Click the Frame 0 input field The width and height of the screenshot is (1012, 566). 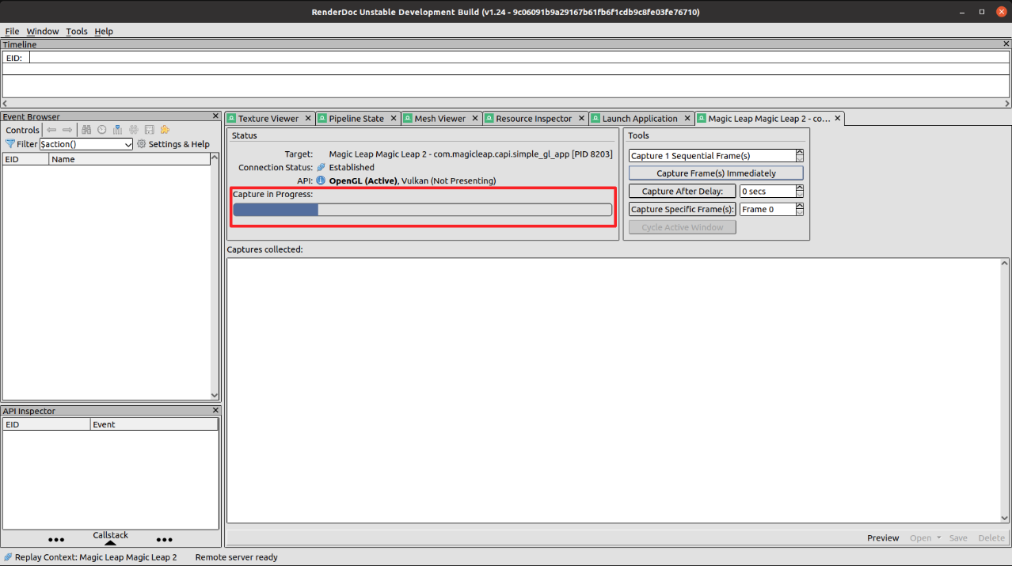point(767,210)
